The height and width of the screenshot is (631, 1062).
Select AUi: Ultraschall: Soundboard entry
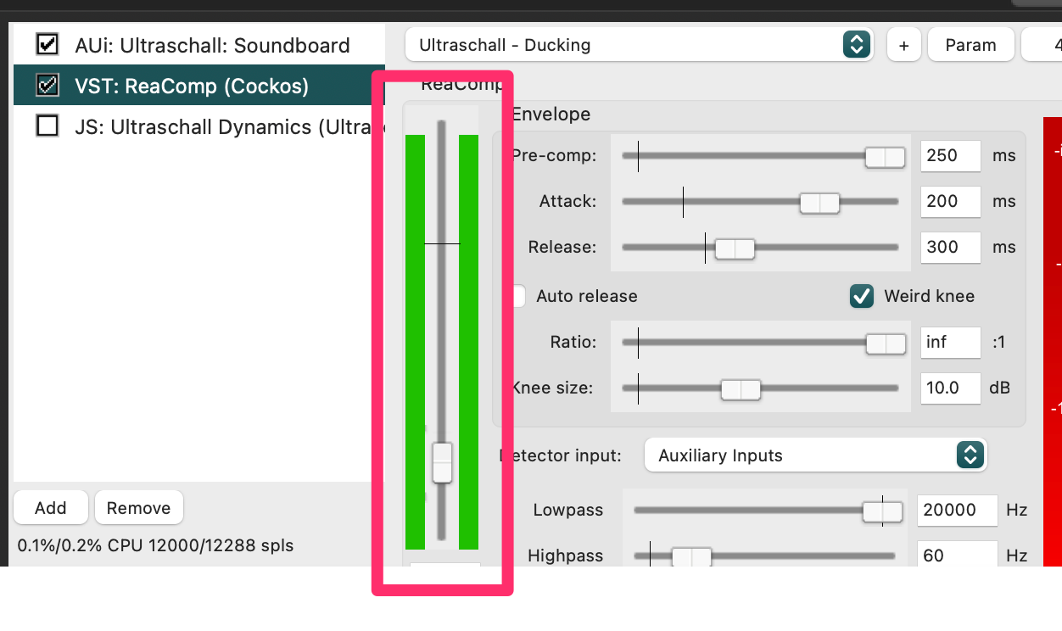pyautogui.click(x=212, y=45)
